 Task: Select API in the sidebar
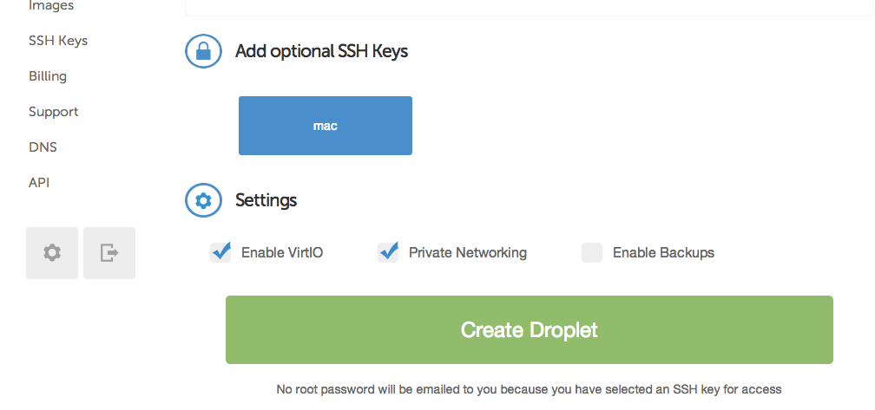39,183
